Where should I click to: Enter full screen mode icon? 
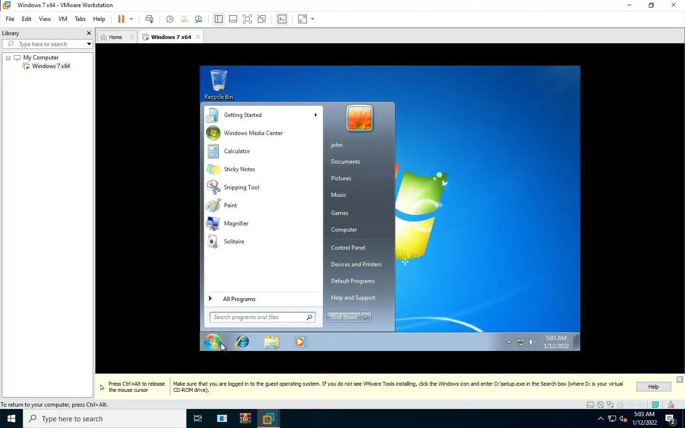[x=247, y=19]
